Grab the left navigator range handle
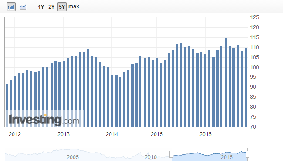 point(171,154)
